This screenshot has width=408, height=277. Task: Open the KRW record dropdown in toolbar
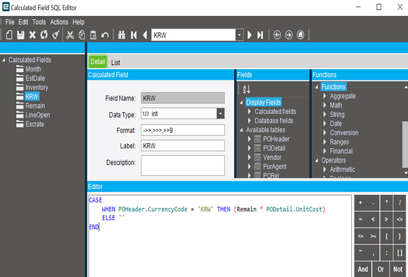pyautogui.click(x=239, y=35)
